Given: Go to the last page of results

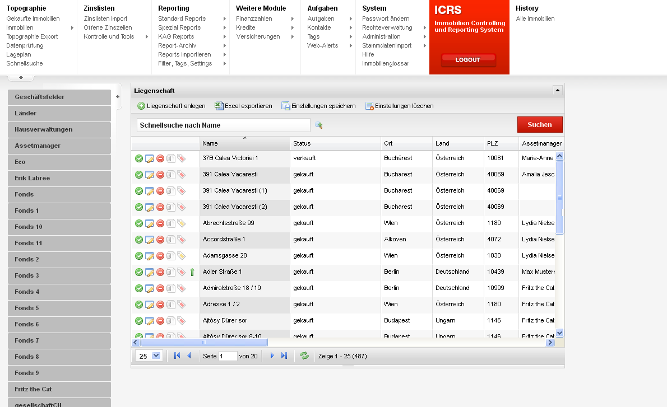Looking at the screenshot, I should [284, 355].
